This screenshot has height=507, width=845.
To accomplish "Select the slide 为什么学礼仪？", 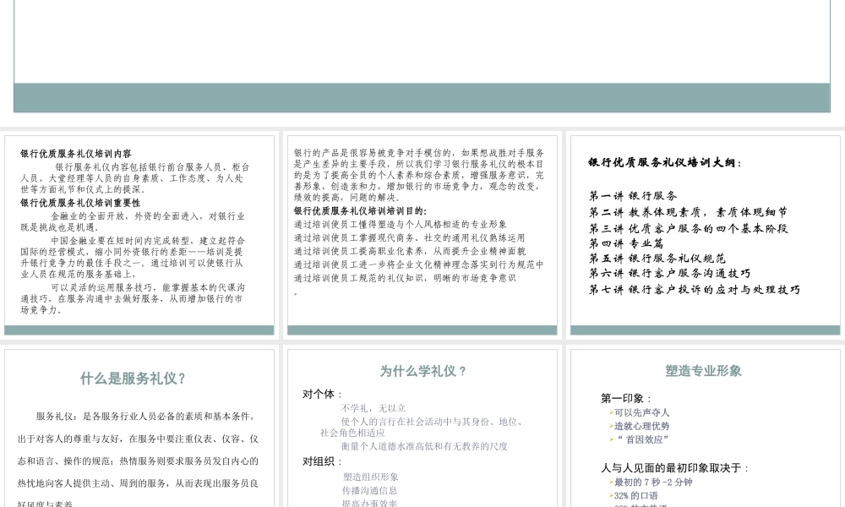I will pyautogui.click(x=422, y=428).
